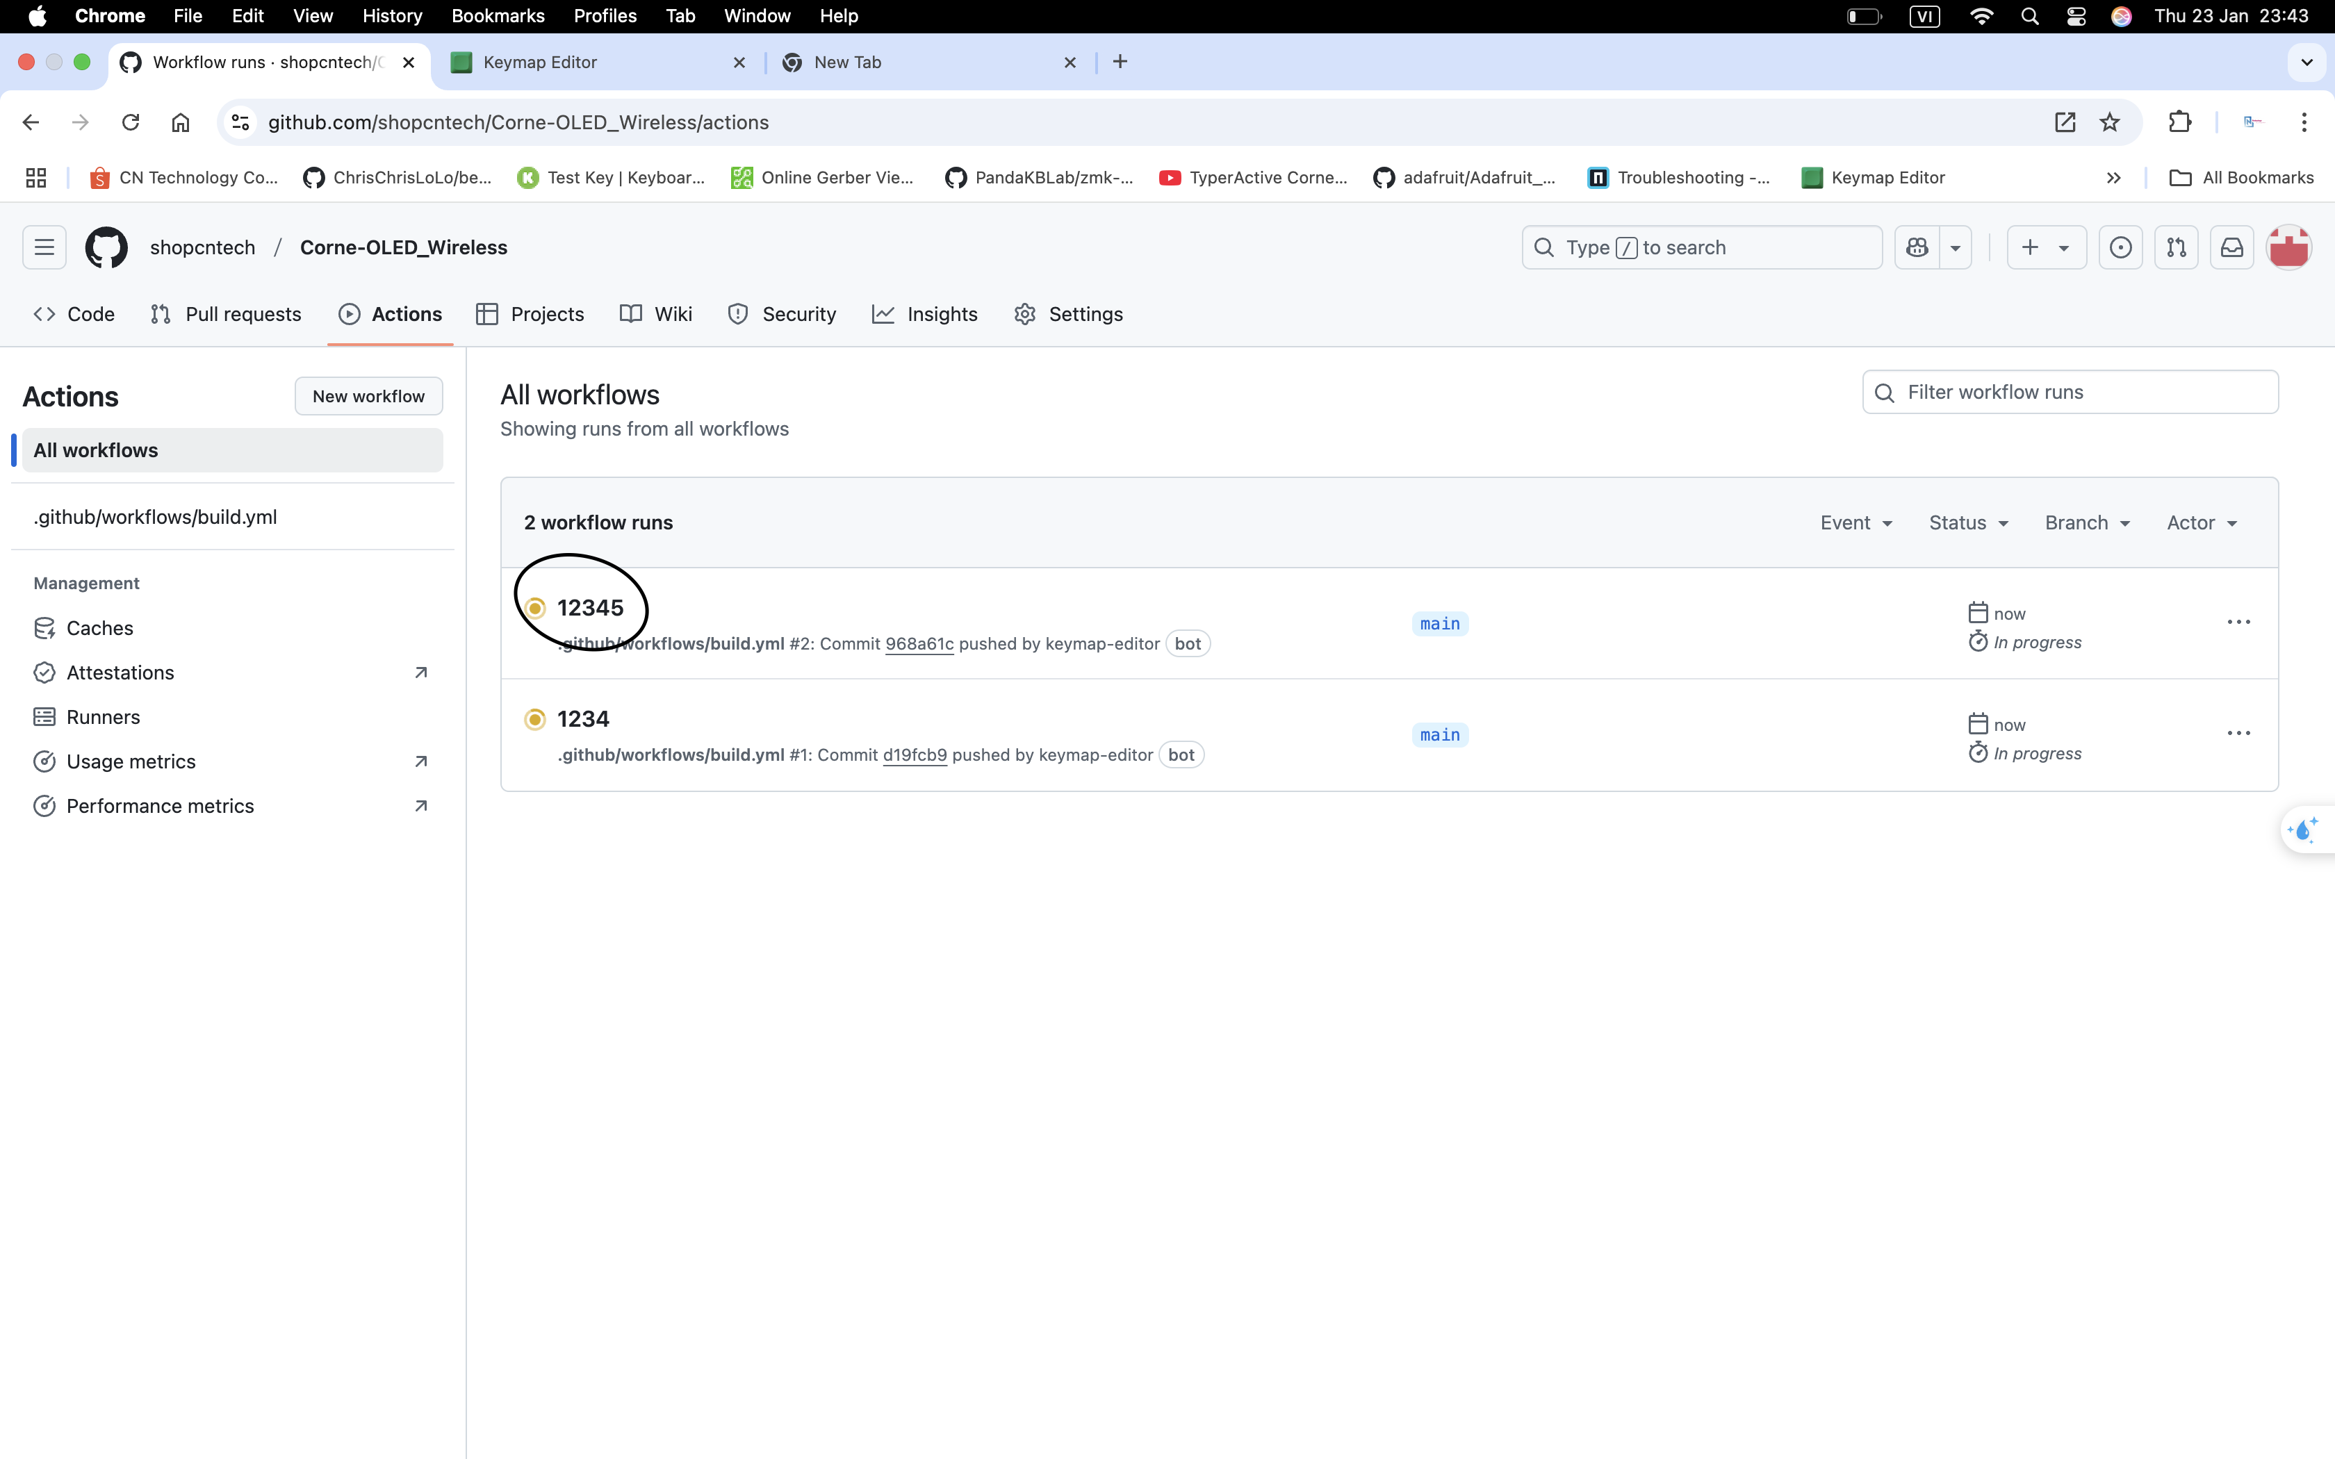This screenshot has width=2335, height=1459.
Task: Open macOS Spotlight search icon
Action: point(2030,17)
